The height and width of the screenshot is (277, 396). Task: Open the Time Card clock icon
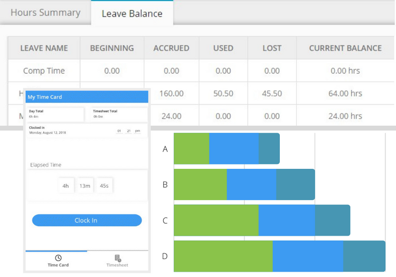pyautogui.click(x=58, y=258)
